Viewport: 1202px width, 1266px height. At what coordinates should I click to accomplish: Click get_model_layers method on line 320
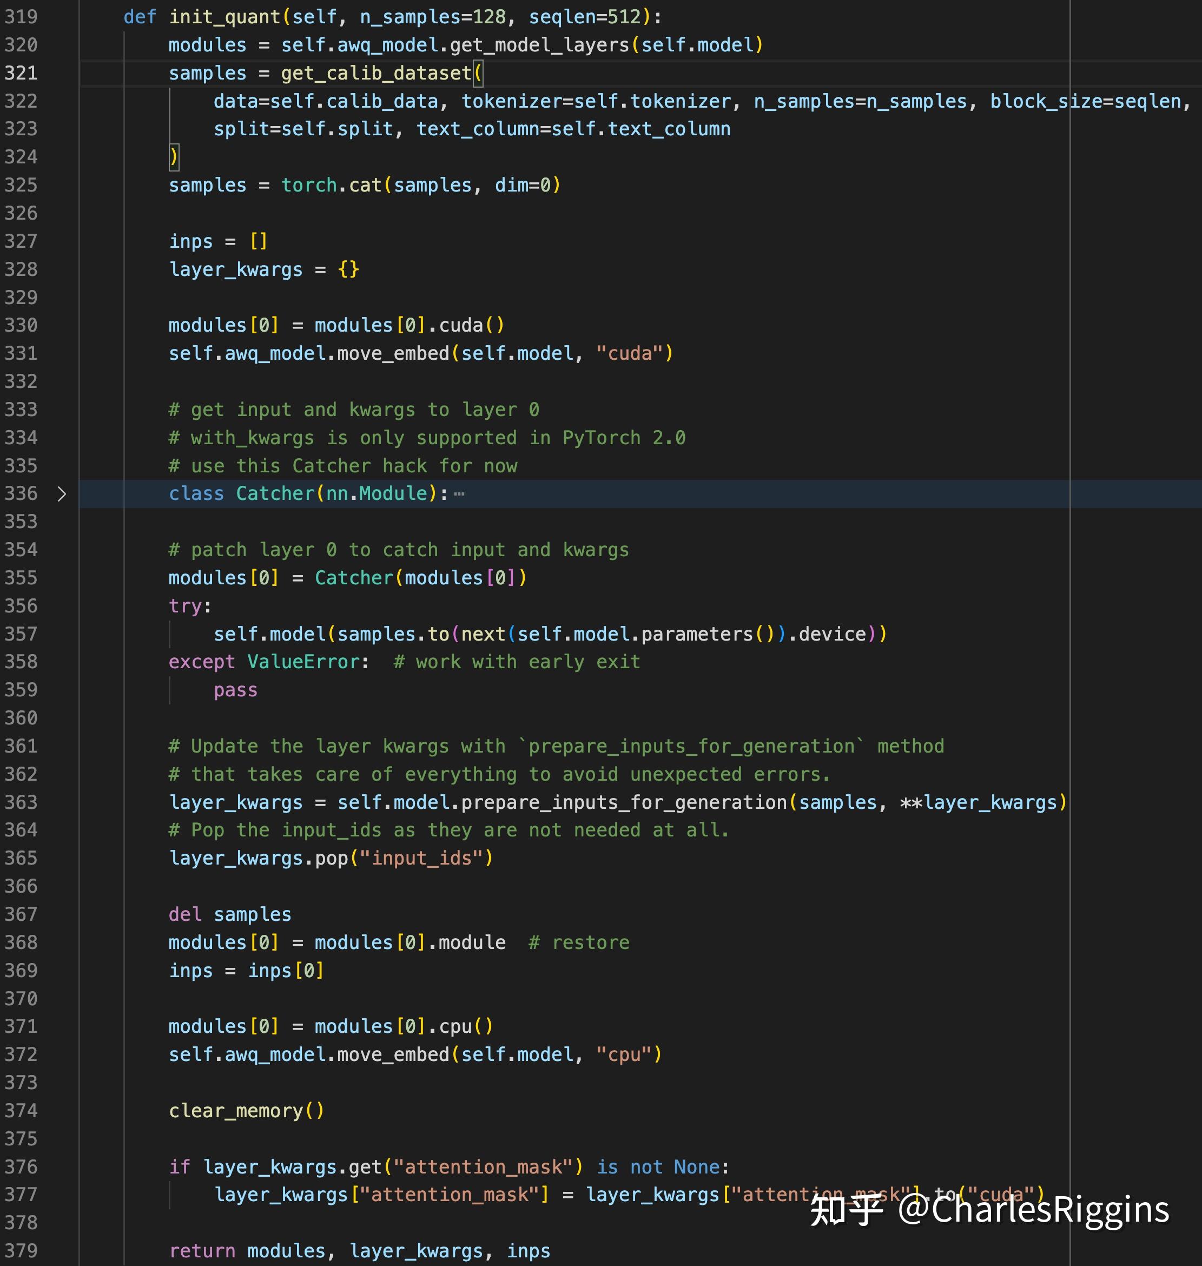(x=539, y=45)
